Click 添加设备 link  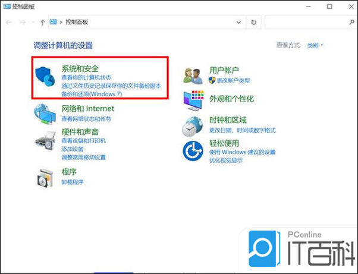[x=73, y=149]
